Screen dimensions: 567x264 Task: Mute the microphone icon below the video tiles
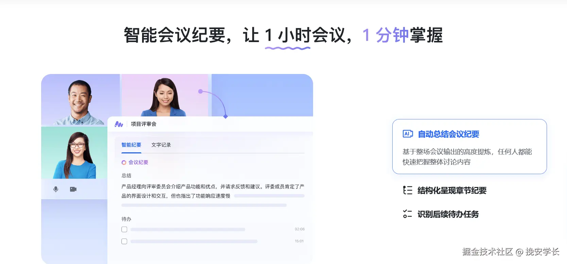point(56,189)
